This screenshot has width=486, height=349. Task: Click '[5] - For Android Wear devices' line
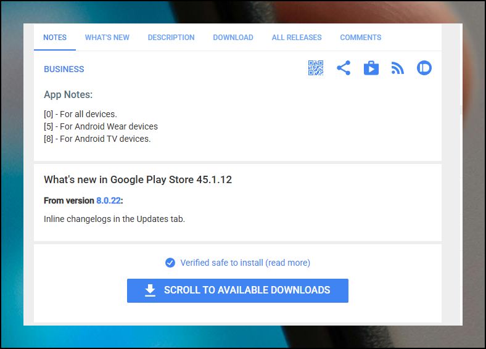click(101, 126)
